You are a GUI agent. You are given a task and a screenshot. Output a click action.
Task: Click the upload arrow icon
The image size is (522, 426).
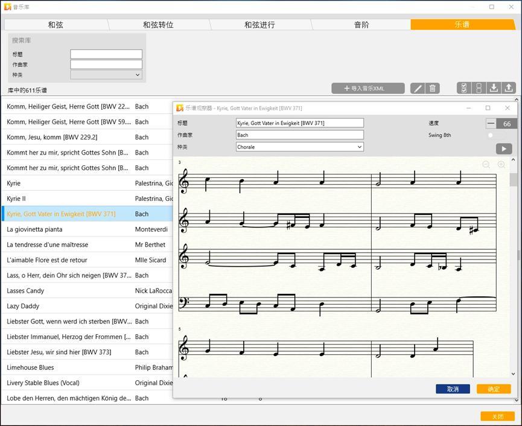tap(509, 88)
